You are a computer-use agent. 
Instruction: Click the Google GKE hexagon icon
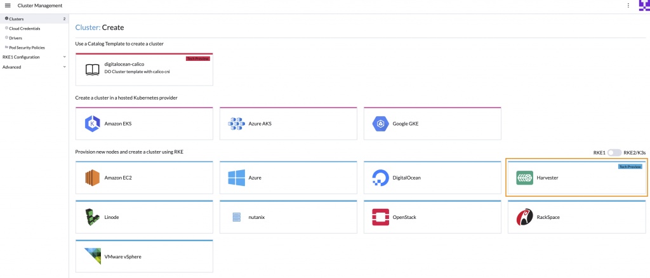click(x=381, y=124)
